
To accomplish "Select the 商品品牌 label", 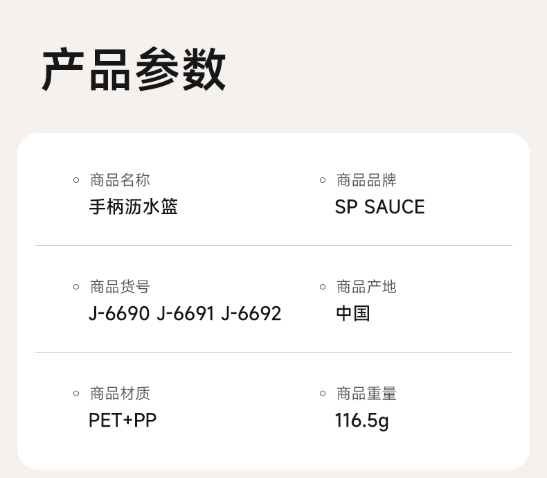I will click(366, 180).
